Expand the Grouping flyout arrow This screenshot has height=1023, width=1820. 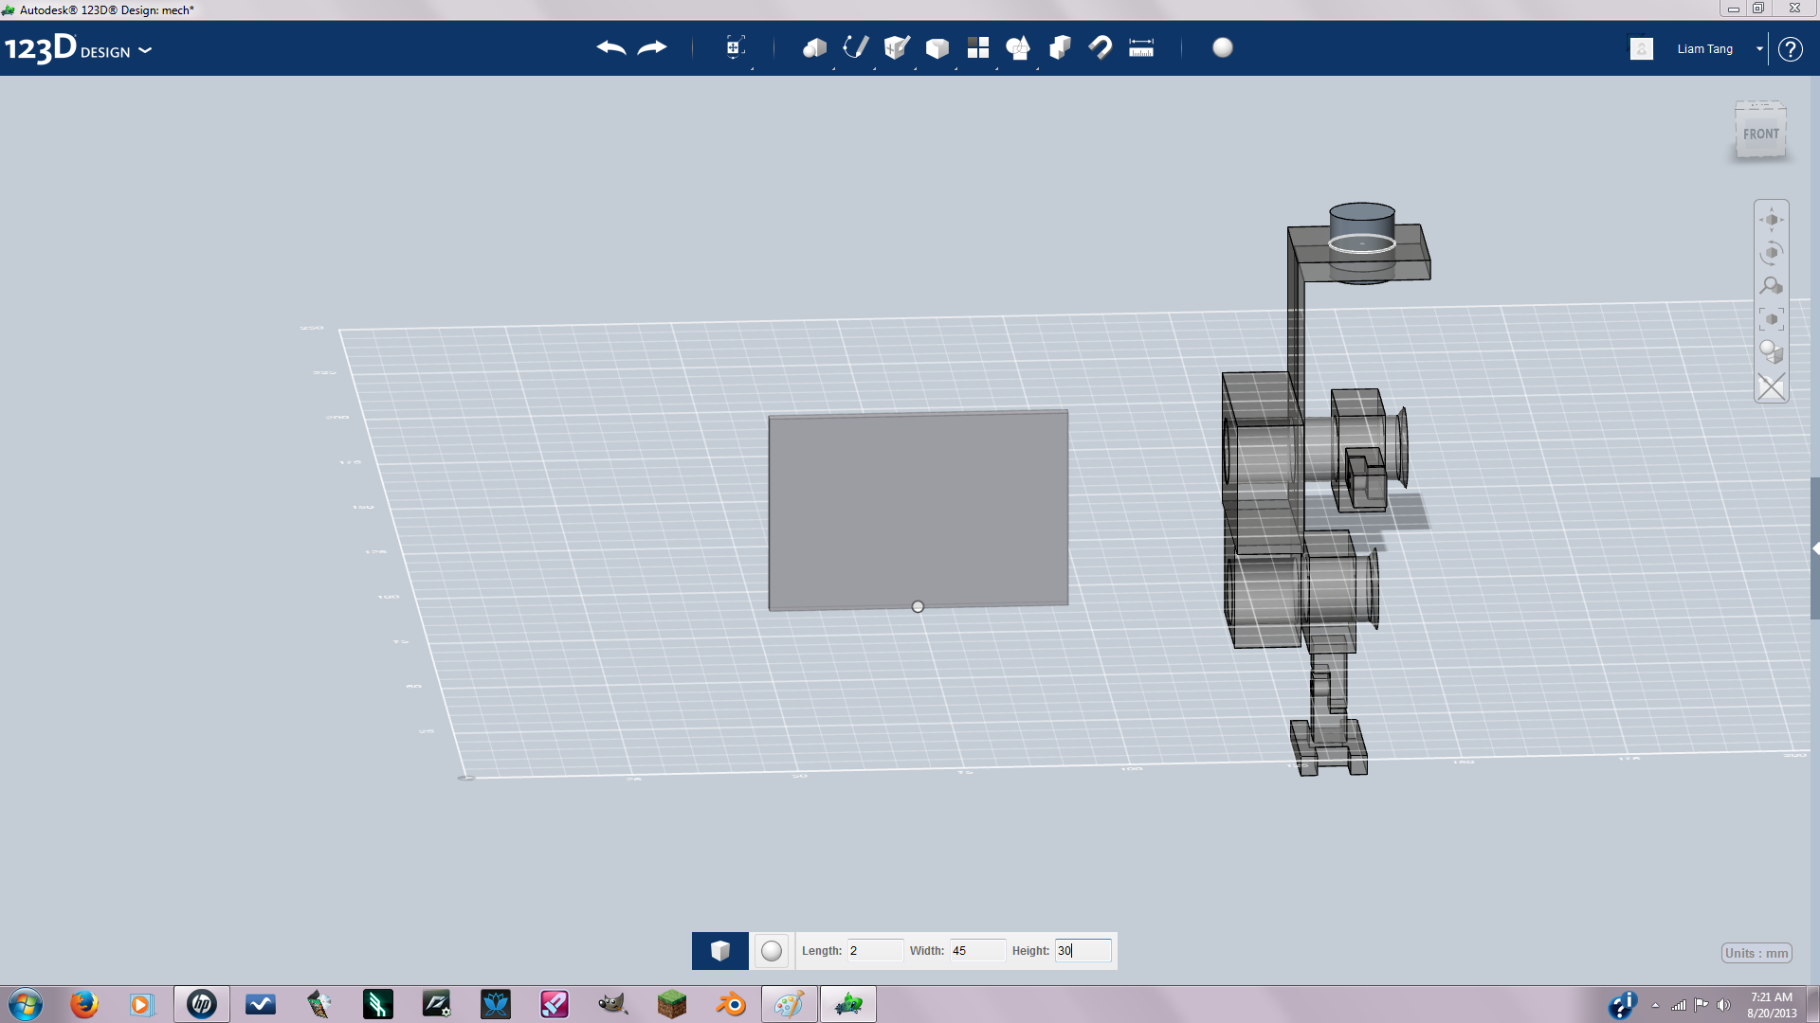coord(1037,68)
